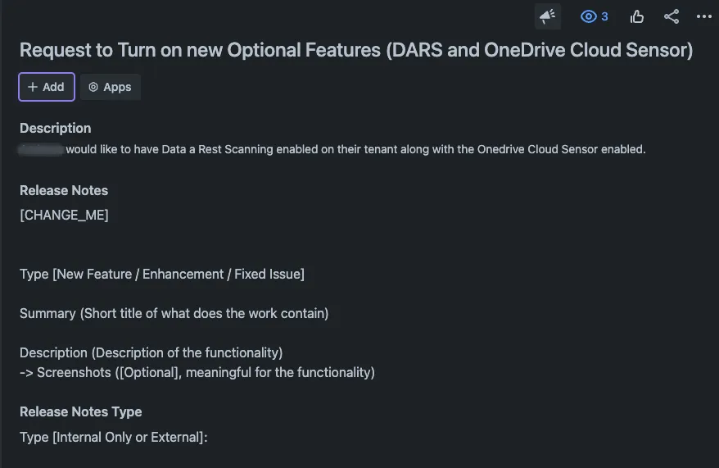Viewport: 719px width, 468px height.
Task: Click the [CHANGE_ME] placeholder text
Action: (x=64, y=215)
